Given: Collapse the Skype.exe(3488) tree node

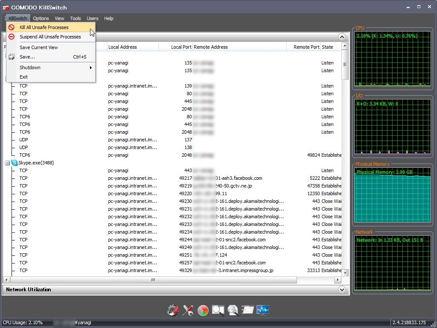Looking at the screenshot, I should tap(8, 163).
